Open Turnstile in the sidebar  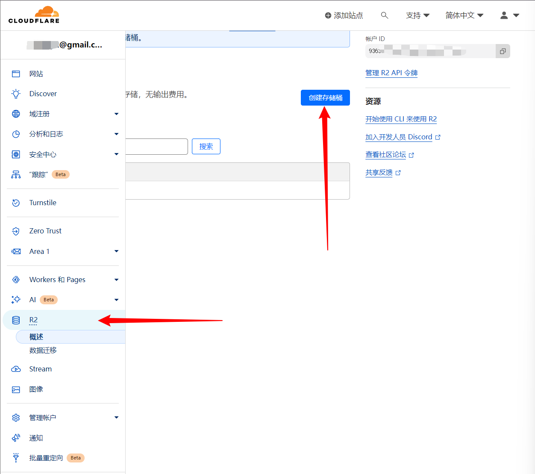pyautogui.click(x=43, y=203)
